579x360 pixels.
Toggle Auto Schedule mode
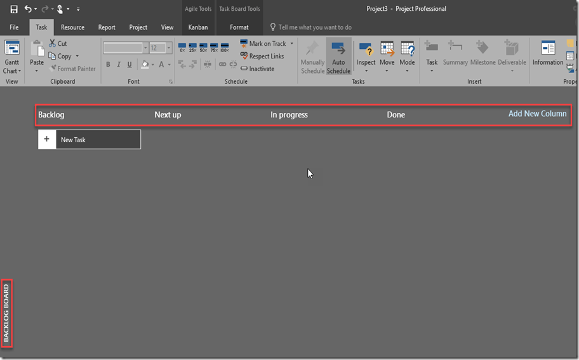pyautogui.click(x=338, y=57)
